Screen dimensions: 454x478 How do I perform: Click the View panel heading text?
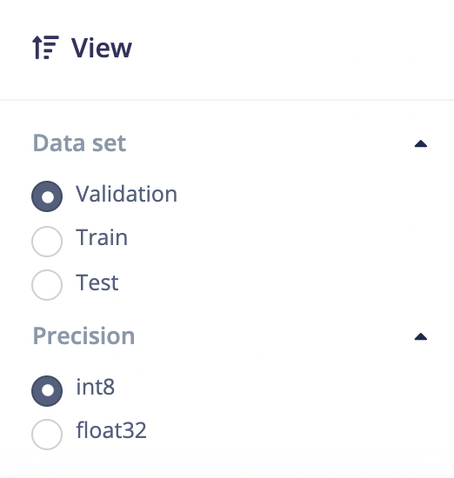pyautogui.click(x=101, y=48)
